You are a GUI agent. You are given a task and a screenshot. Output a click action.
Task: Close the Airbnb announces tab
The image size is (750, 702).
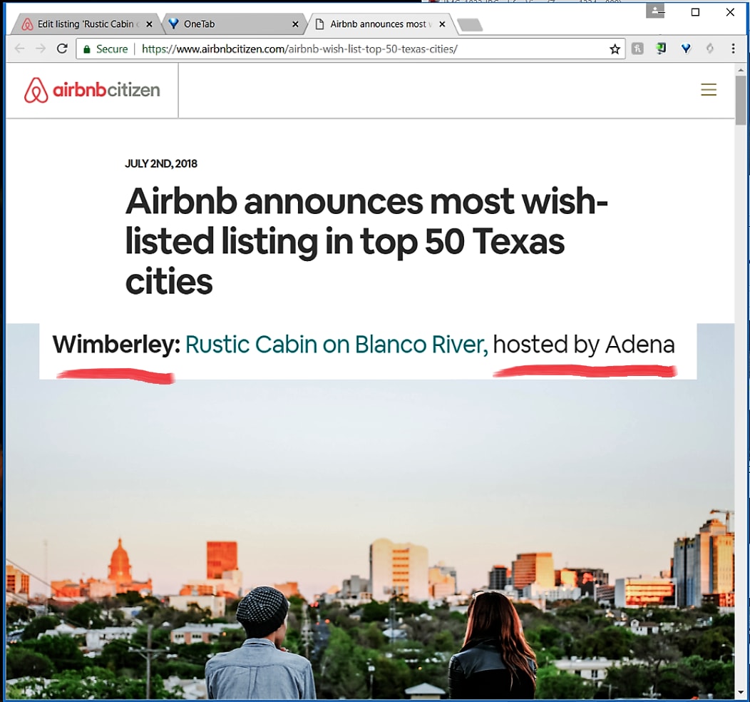point(442,24)
